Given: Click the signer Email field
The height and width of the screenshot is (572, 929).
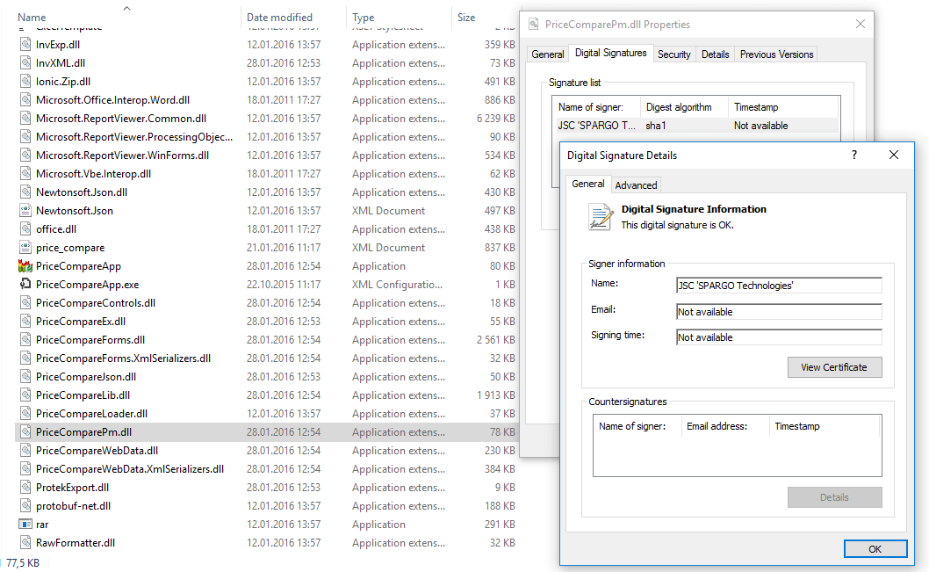Looking at the screenshot, I should [x=779, y=311].
